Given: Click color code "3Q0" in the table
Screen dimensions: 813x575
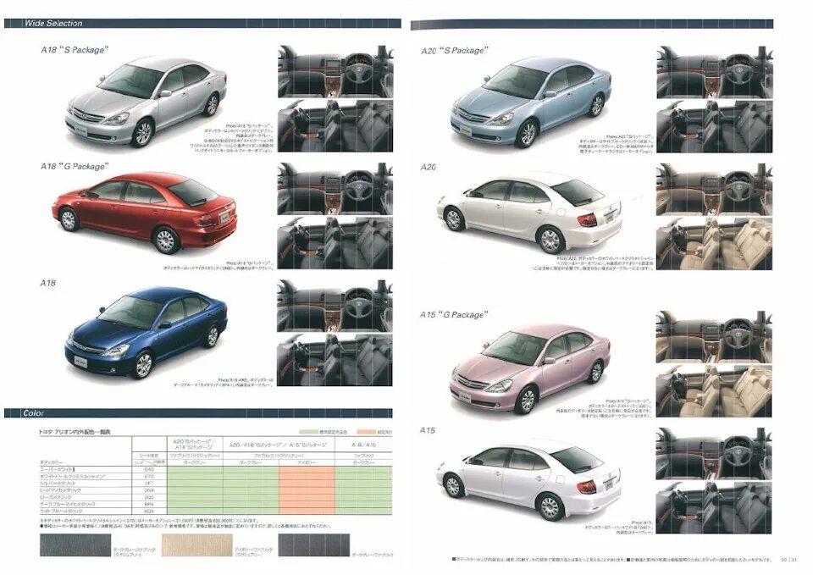Looking at the screenshot, I should pyautogui.click(x=149, y=497).
